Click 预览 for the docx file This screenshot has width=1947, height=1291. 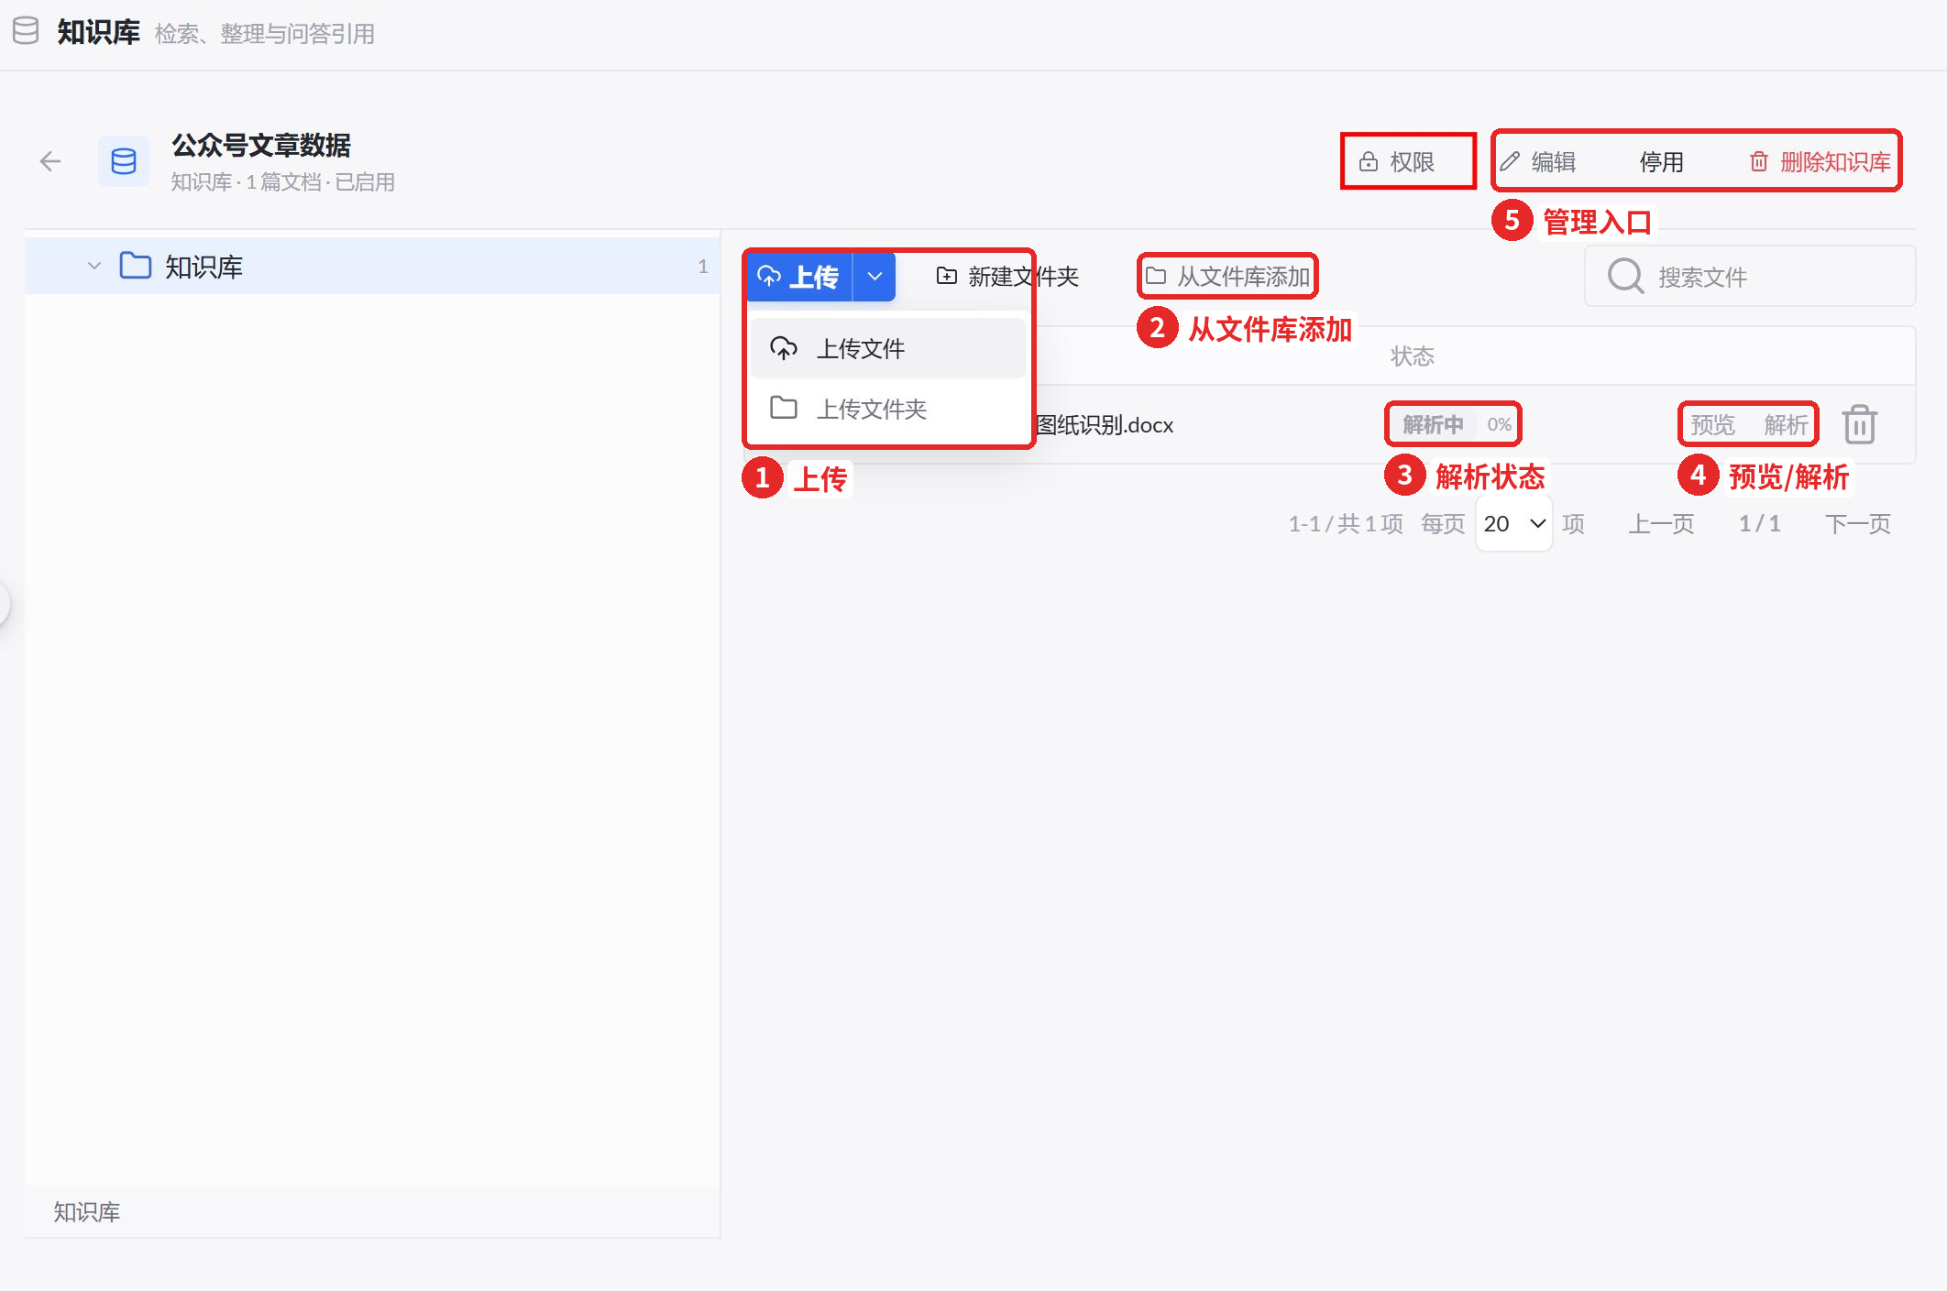(1712, 425)
